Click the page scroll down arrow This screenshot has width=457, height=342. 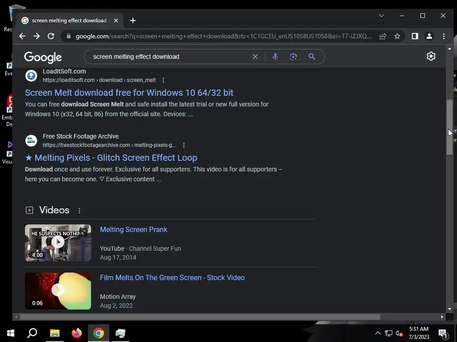[x=449, y=309]
